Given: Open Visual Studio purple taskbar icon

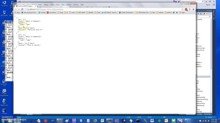Looking at the screenshot, I should pyautogui.click(x=117, y=121).
